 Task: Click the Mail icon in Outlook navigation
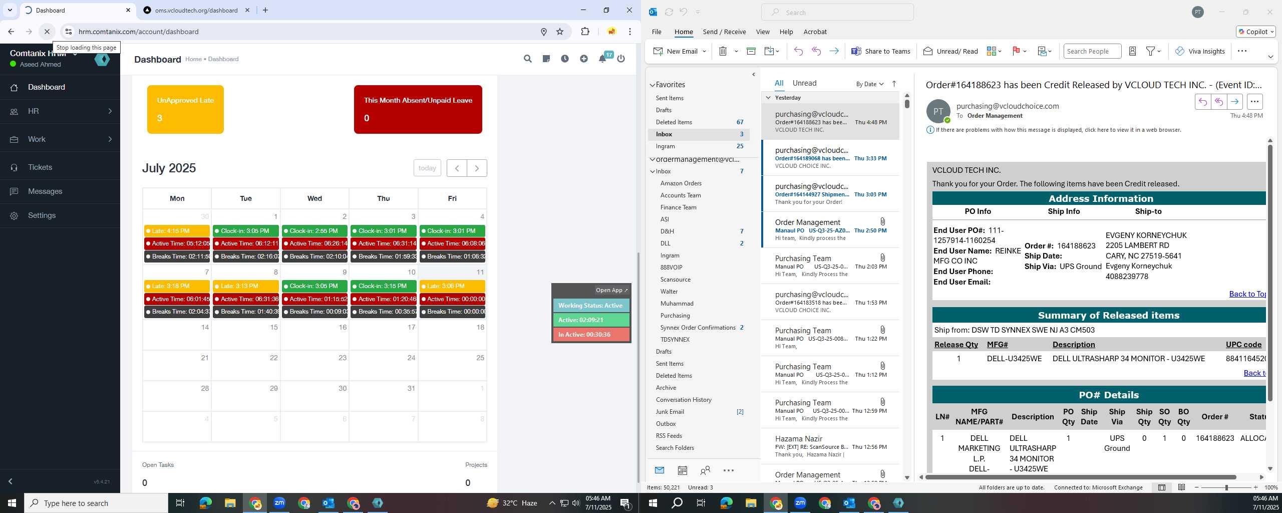[659, 470]
